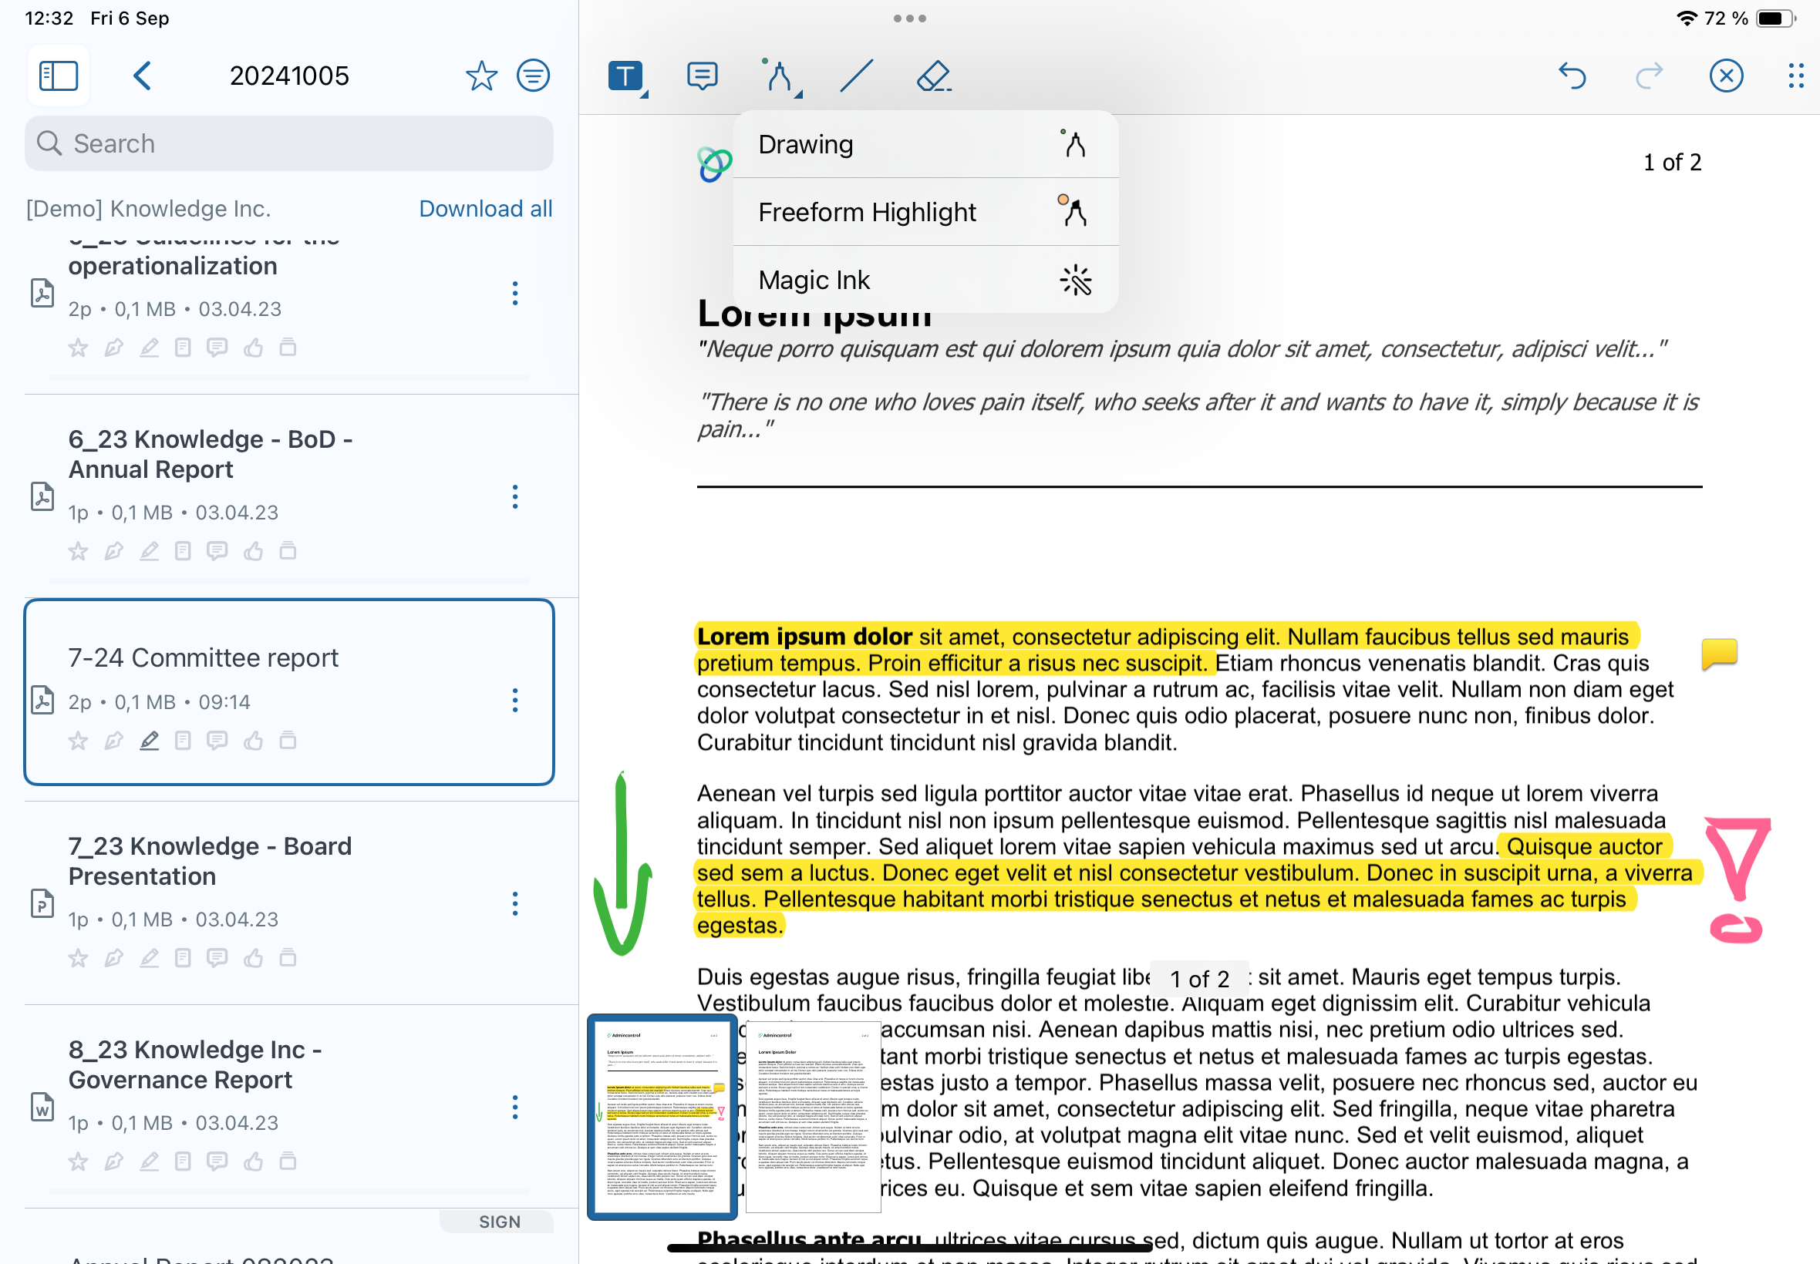1820x1264 pixels.
Task: Toggle the sidebar panel visibility
Action: click(x=59, y=76)
